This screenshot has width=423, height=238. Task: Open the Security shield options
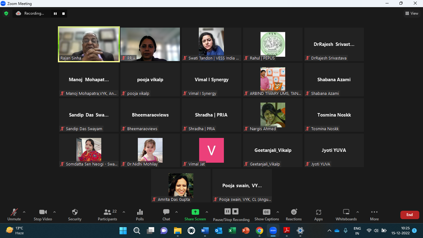click(x=75, y=215)
